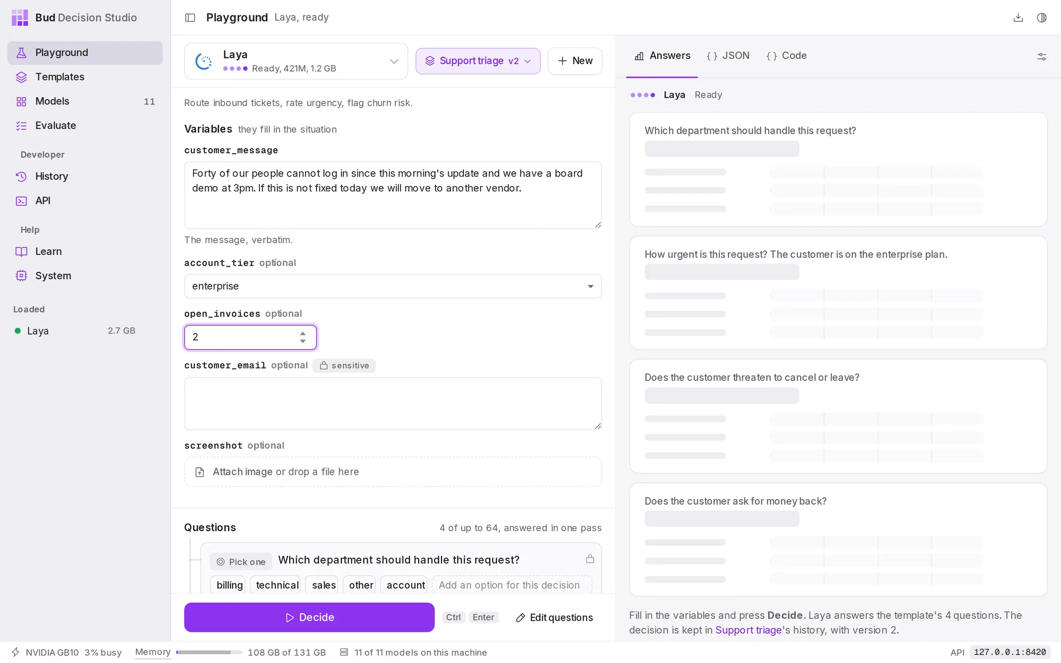The image size is (1061, 663).
Task: Click the purple Decide button
Action: click(x=309, y=617)
